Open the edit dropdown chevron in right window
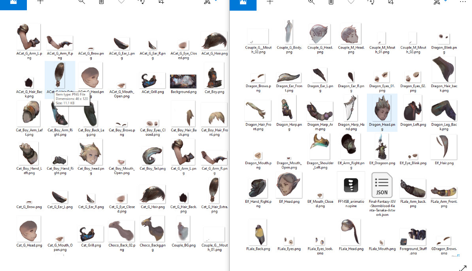This screenshot has width=472, height=271. (x=446, y=1)
